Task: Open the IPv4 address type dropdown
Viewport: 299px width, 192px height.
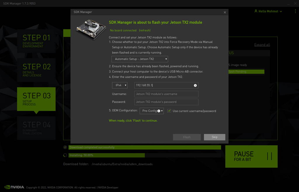Action: (x=120, y=85)
